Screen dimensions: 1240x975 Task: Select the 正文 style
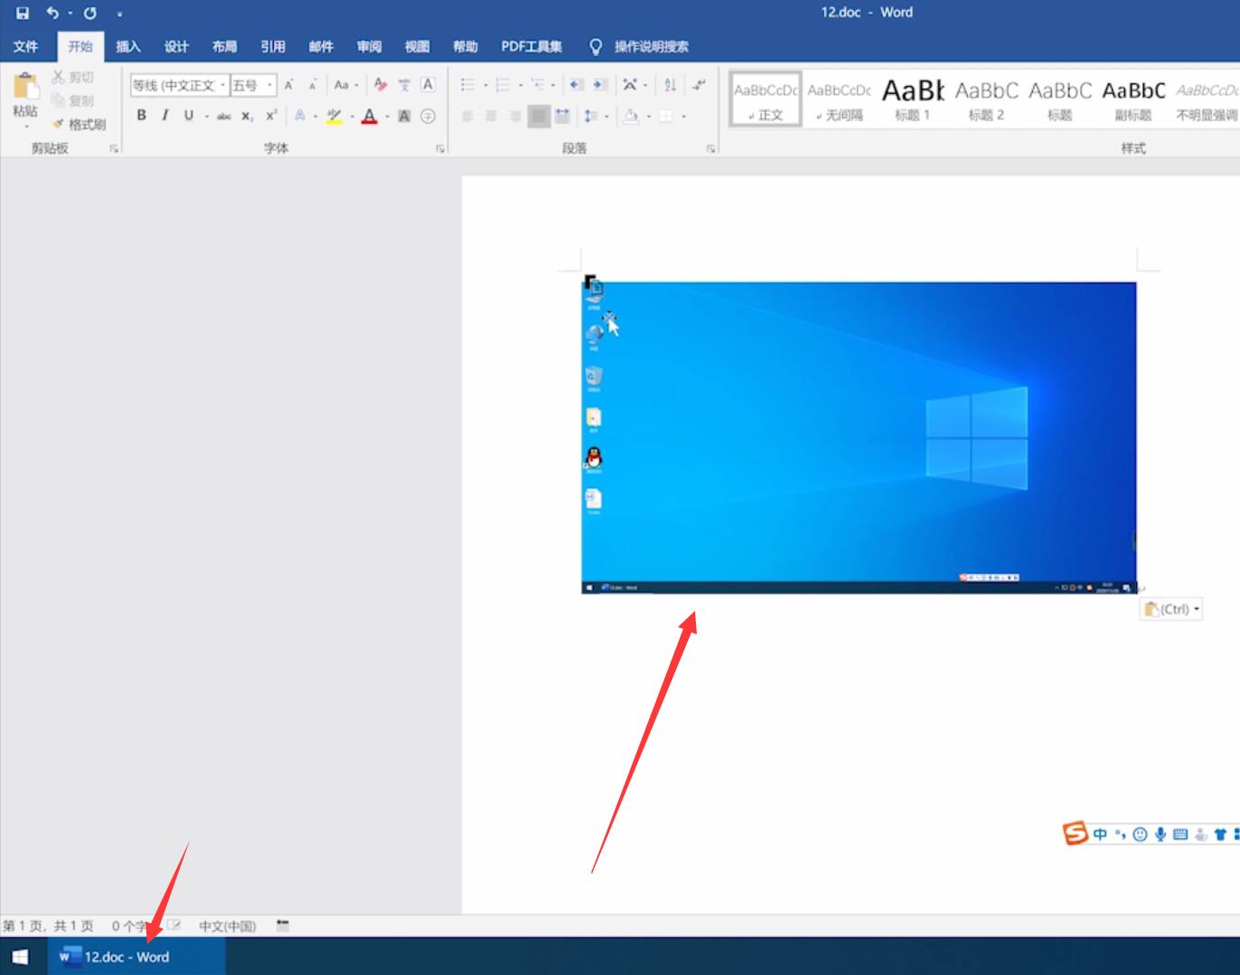(766, 99)
